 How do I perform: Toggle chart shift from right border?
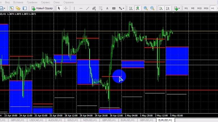point(168,8)
